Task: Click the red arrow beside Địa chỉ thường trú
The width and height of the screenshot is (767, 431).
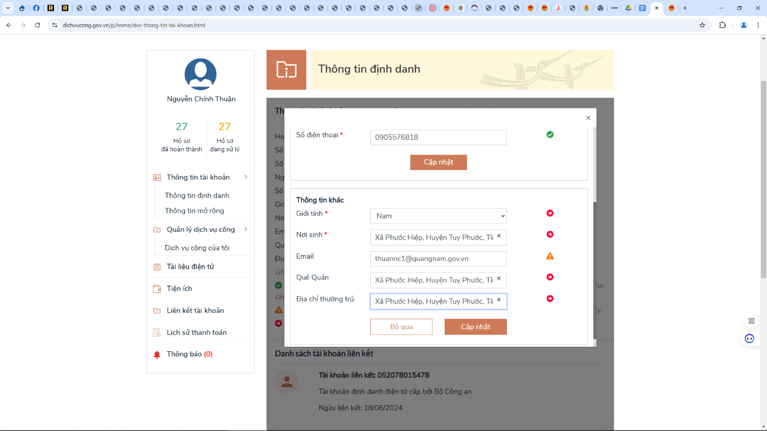Action: 550,299
